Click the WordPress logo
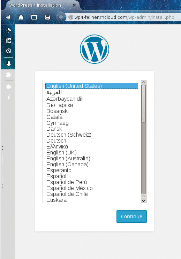 [x=95, y=49]
